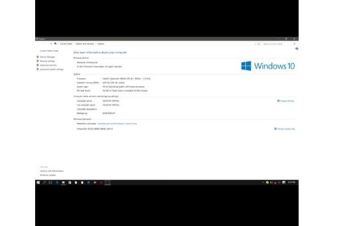Go to Control Panel Home
340x226 pixels.
tap(49, 51)
